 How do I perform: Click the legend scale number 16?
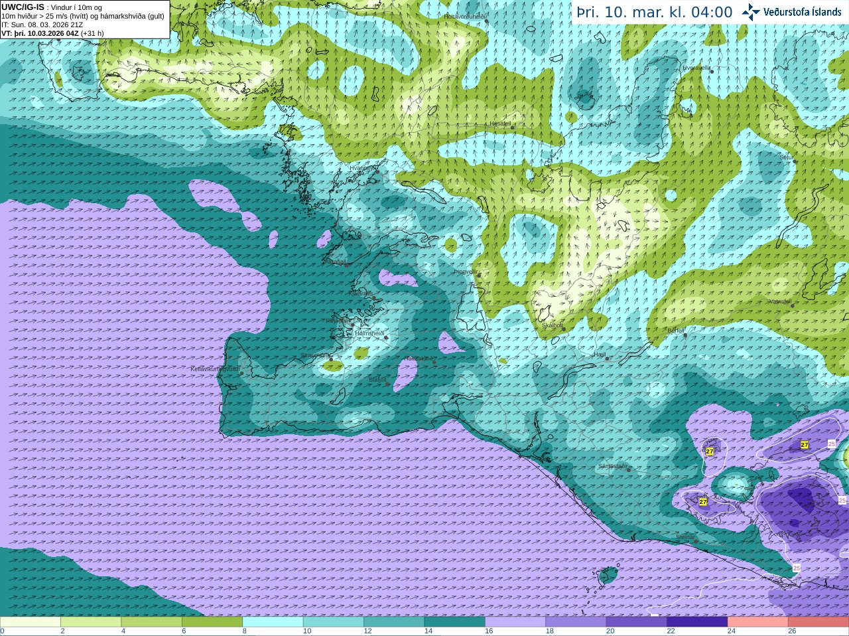click(x=489, y=631)
